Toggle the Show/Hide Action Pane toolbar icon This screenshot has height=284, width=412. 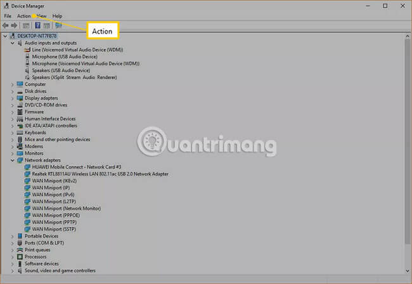[x=47, y=25]
